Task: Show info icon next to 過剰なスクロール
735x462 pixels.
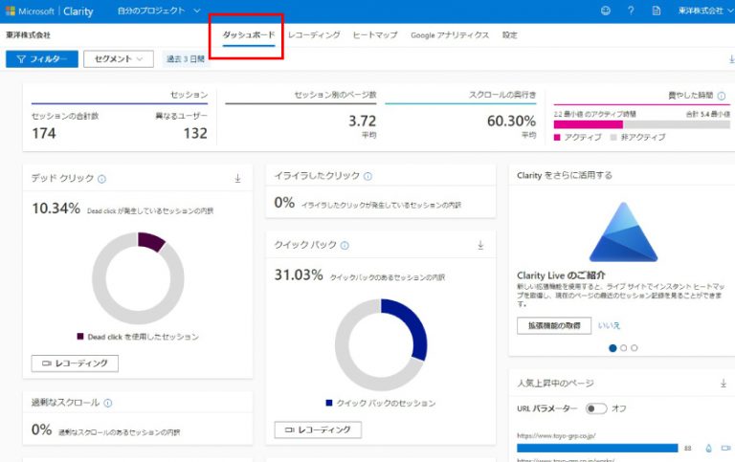Action: 108,403
